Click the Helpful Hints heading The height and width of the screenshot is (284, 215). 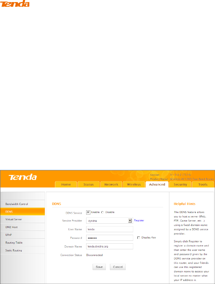point(185,204)
